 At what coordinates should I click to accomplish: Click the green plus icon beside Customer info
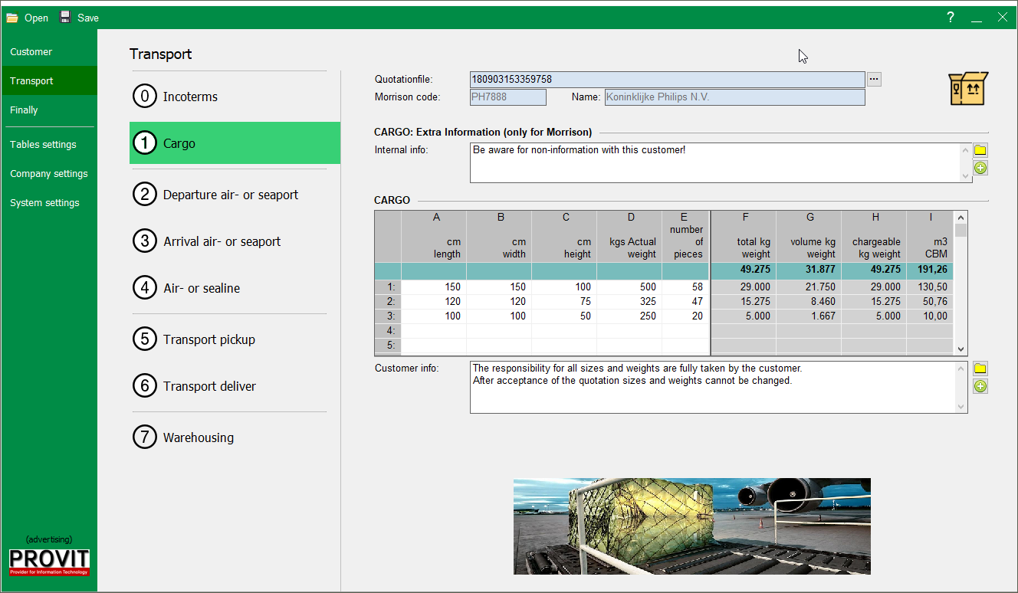tap(980, 386)
